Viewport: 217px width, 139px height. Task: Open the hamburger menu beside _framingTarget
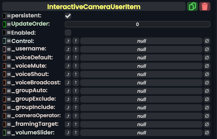(9, 124)
